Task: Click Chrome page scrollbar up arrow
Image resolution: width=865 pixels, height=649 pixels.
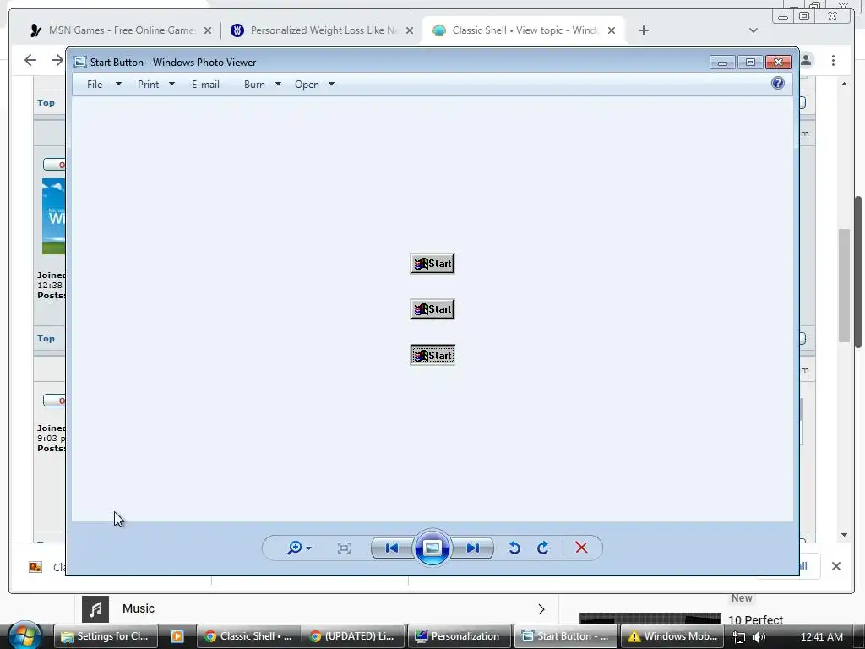Action: pyautogui.click(x=844, y=84)
